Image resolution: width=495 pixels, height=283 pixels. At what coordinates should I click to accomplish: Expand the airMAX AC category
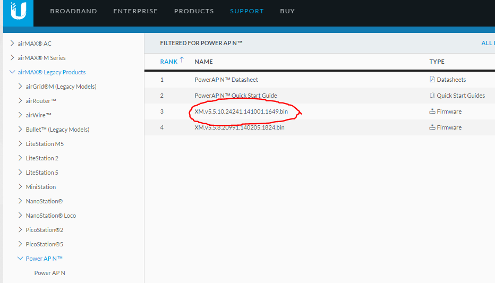(x=12, y=43)
